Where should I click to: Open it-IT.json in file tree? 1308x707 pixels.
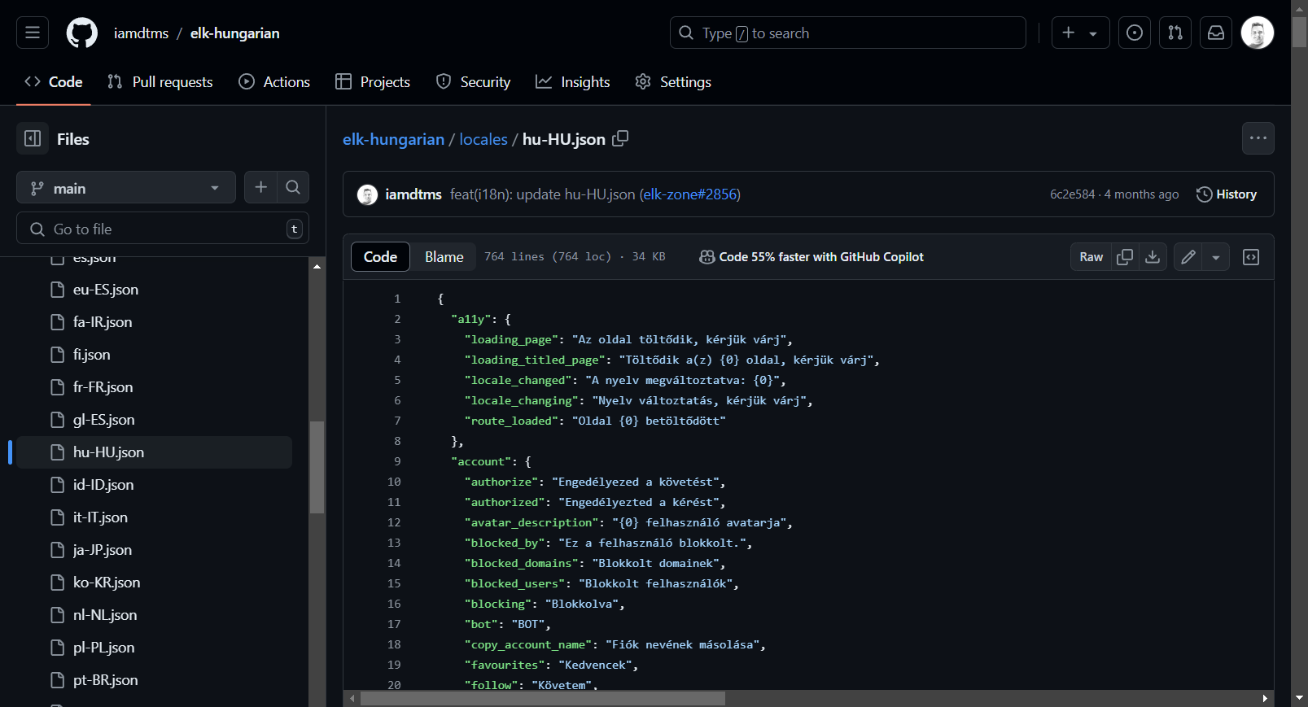tap(155, 517)
